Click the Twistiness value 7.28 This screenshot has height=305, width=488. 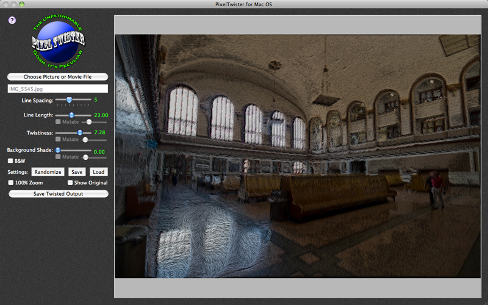[99, 132]
